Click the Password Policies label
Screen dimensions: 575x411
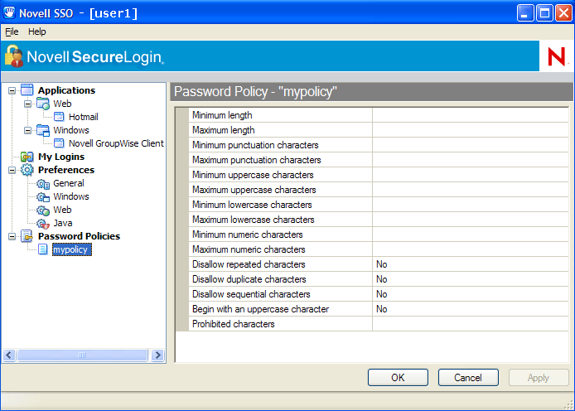tap(80, 236)
